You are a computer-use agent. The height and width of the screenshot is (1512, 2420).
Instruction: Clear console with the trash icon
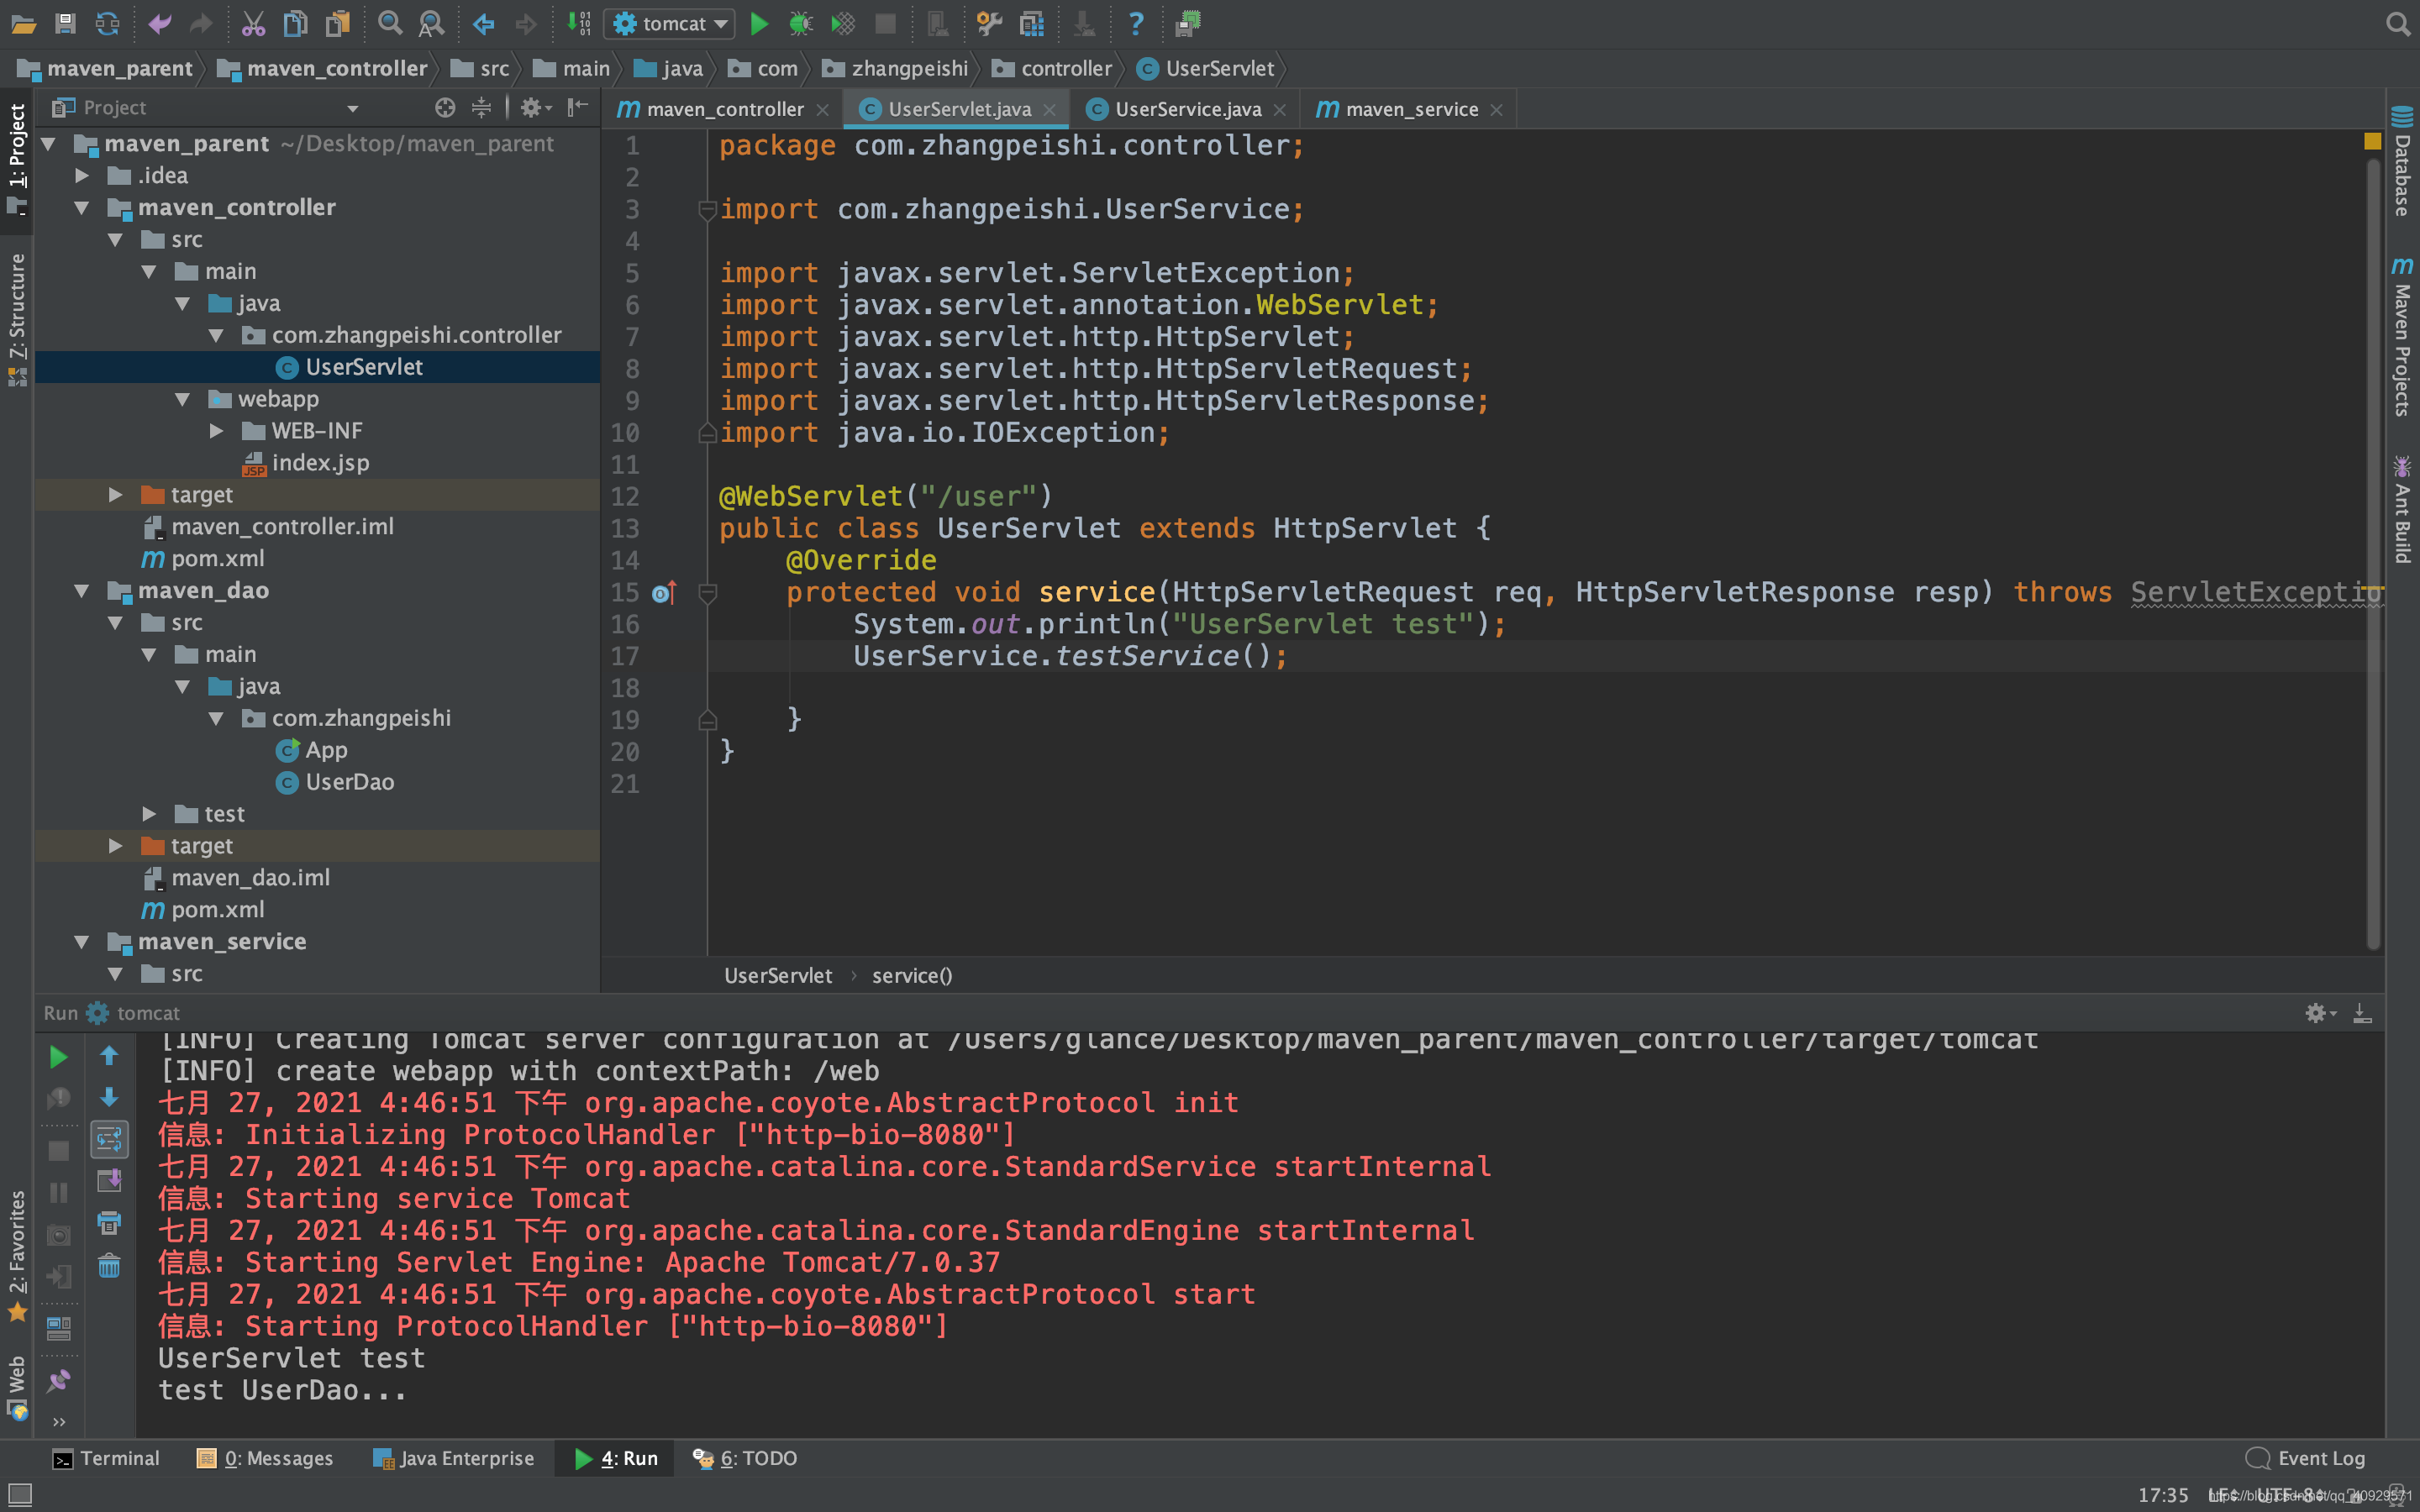pos(109,1266)
